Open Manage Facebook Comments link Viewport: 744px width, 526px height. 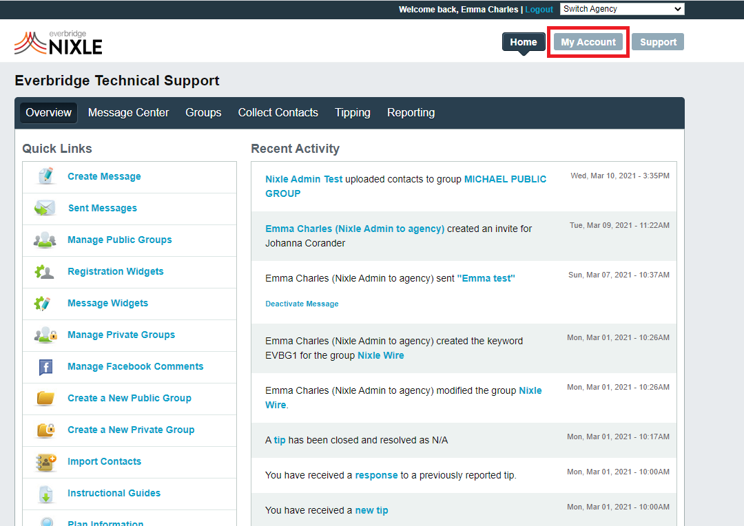(x=135, y=367)
